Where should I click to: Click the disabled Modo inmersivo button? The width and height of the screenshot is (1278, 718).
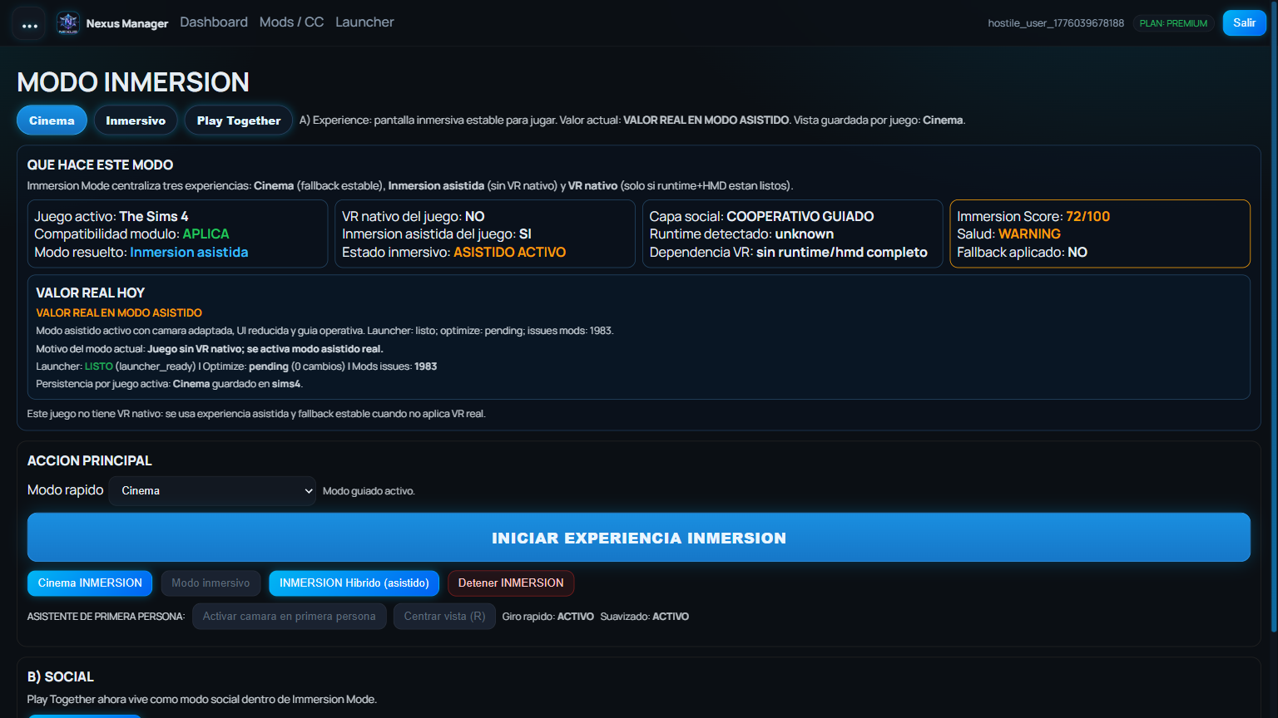(x=211, y=583)
